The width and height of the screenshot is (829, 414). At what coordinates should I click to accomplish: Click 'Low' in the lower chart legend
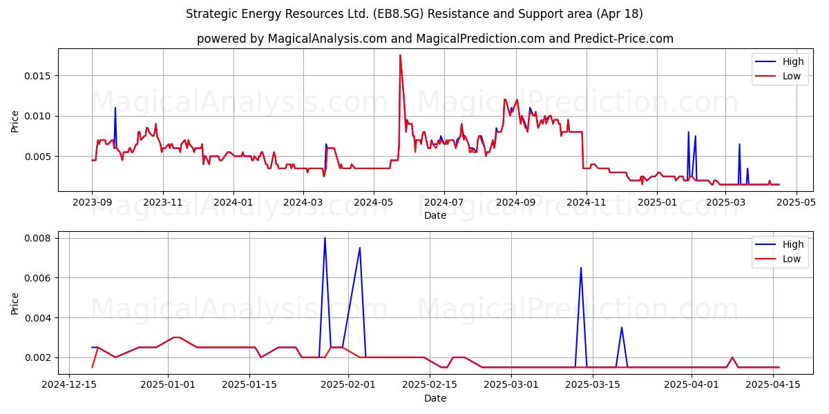pyautogui.click(x=792, y=259)
